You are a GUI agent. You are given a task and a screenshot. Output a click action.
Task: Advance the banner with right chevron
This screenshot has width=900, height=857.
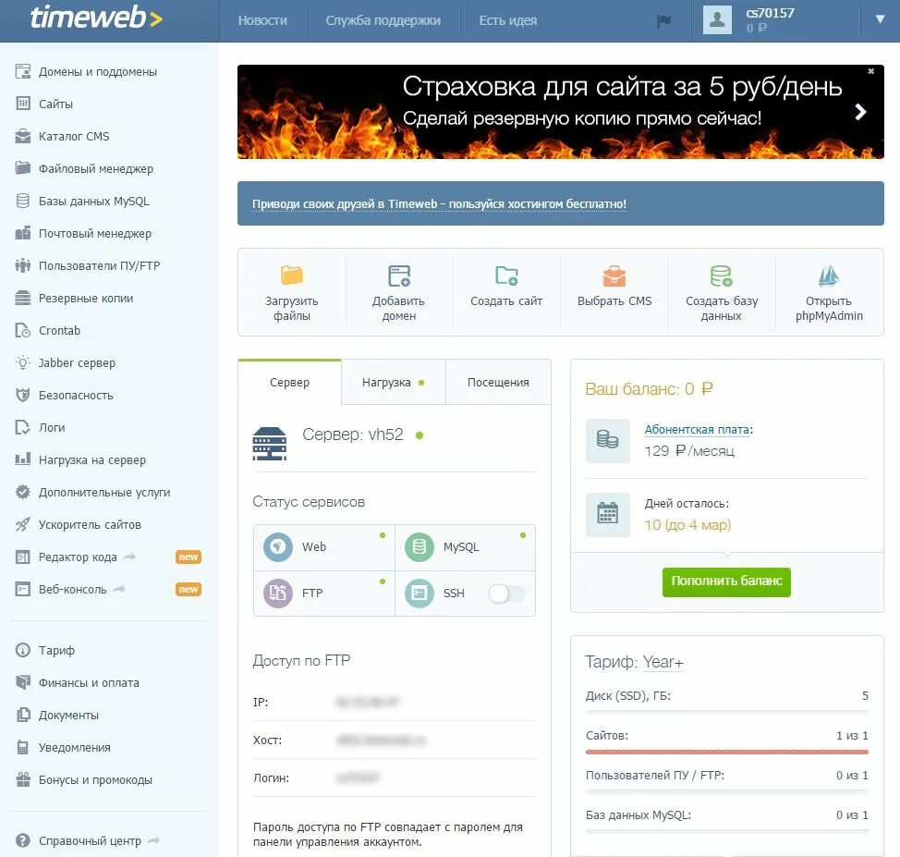tap(860, 112)
